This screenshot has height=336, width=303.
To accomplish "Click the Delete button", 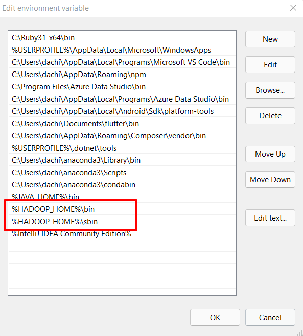I will coord(270,116).
